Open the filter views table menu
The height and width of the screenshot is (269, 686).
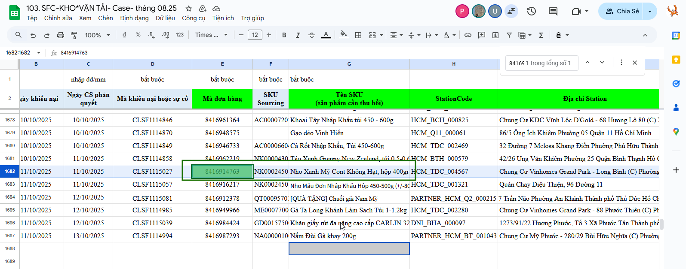[x=525, y=35]
